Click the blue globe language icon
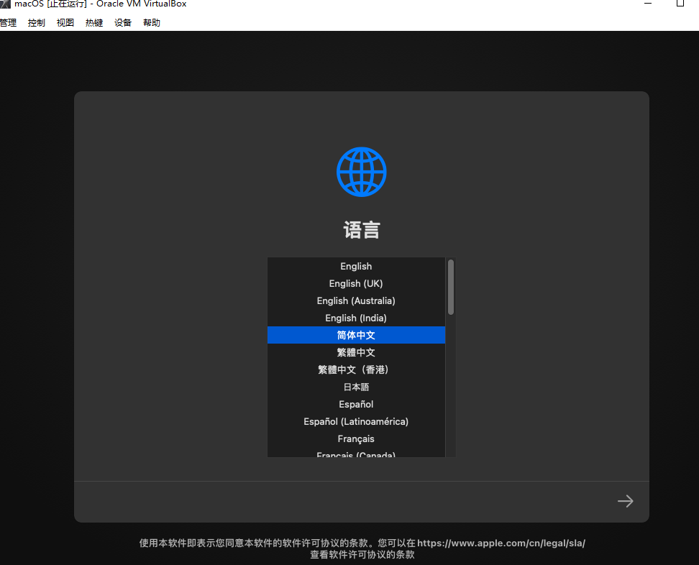This screenshot has height=565, width=699. click(x=361, y=172)
